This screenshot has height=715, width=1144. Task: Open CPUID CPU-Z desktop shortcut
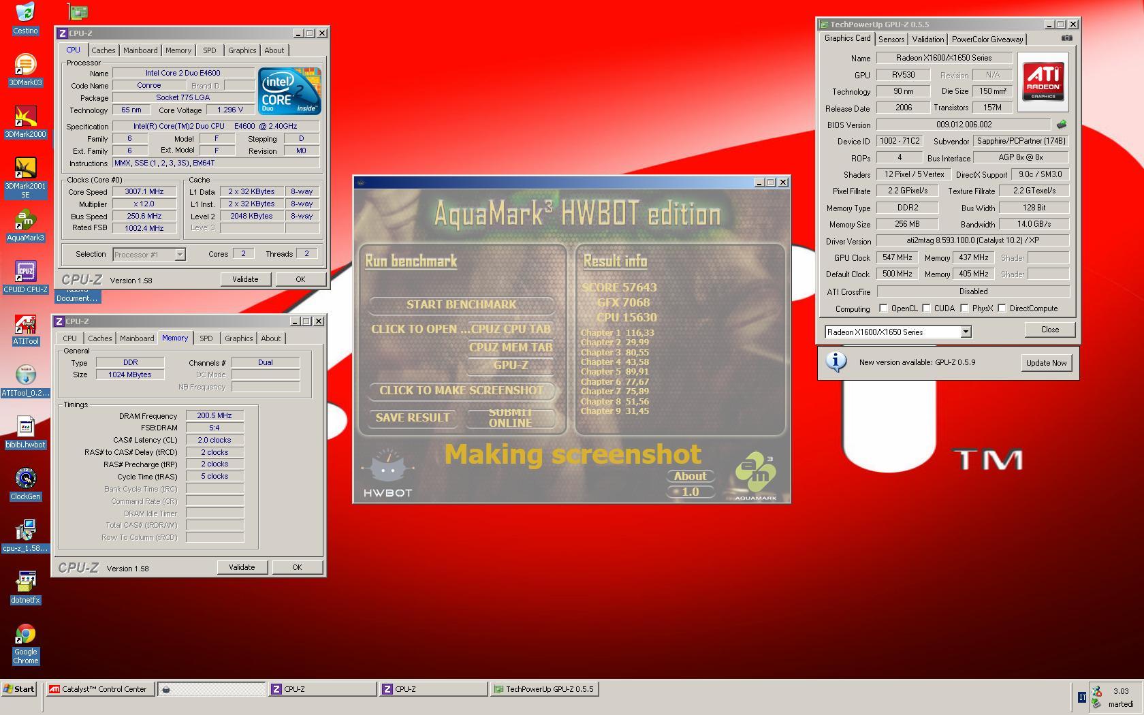[25, 278]
